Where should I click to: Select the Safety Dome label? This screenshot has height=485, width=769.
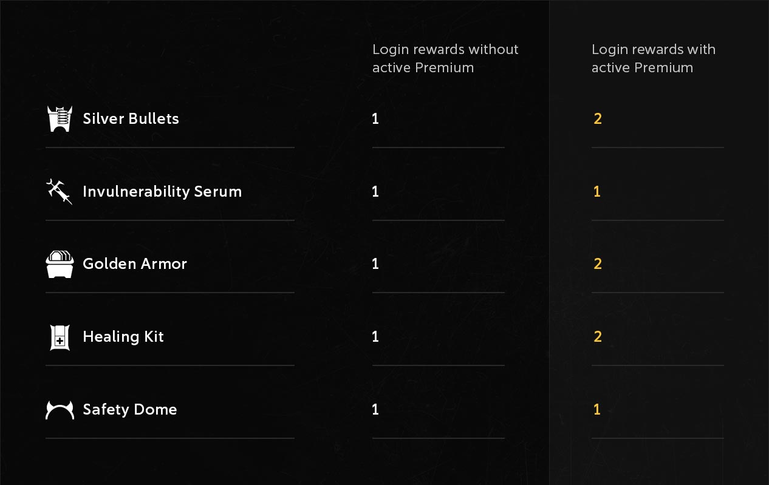[130, 410]
